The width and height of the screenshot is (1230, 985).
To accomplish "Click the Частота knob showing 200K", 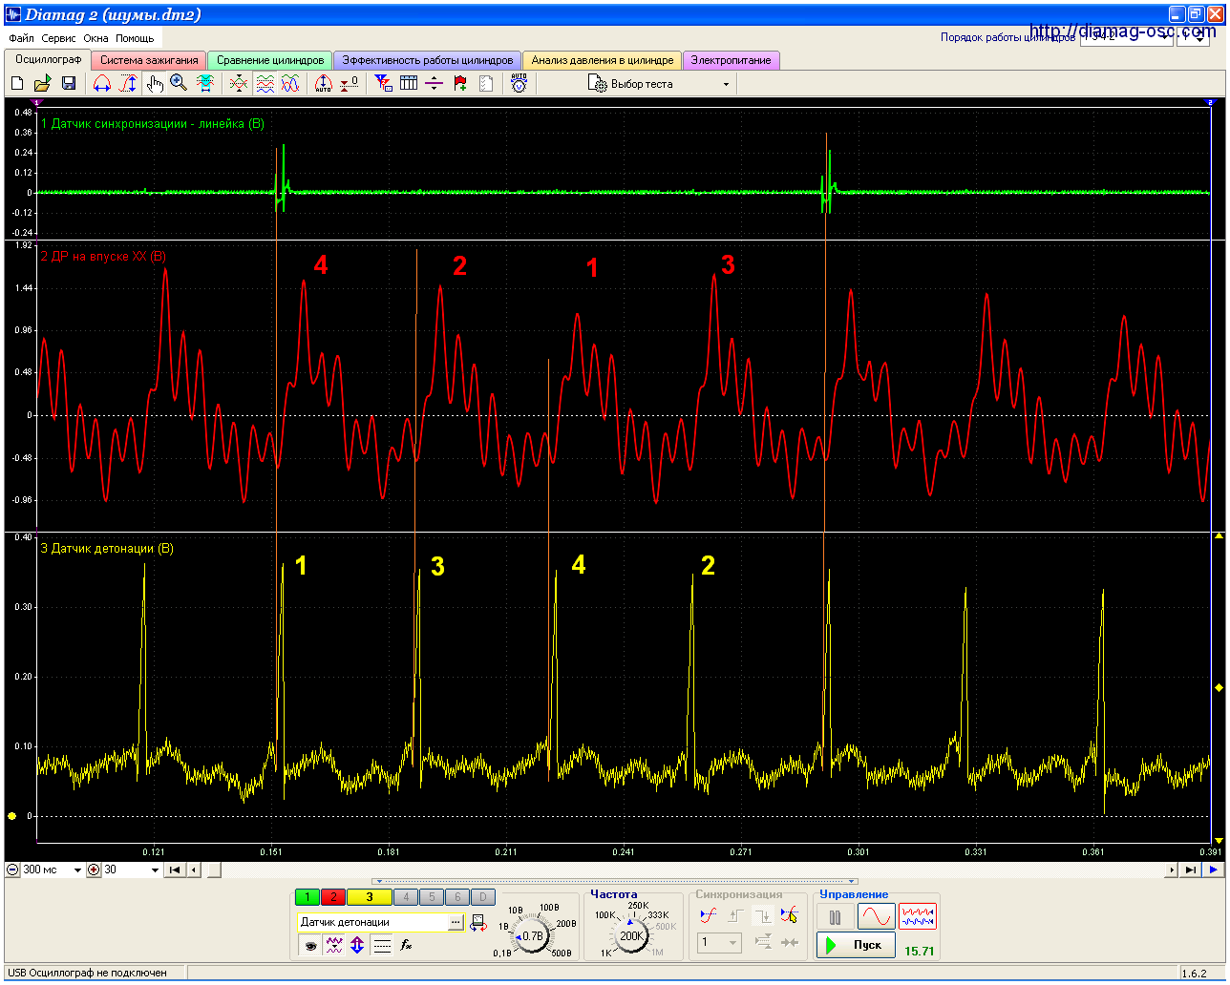I will coord(632,936).
